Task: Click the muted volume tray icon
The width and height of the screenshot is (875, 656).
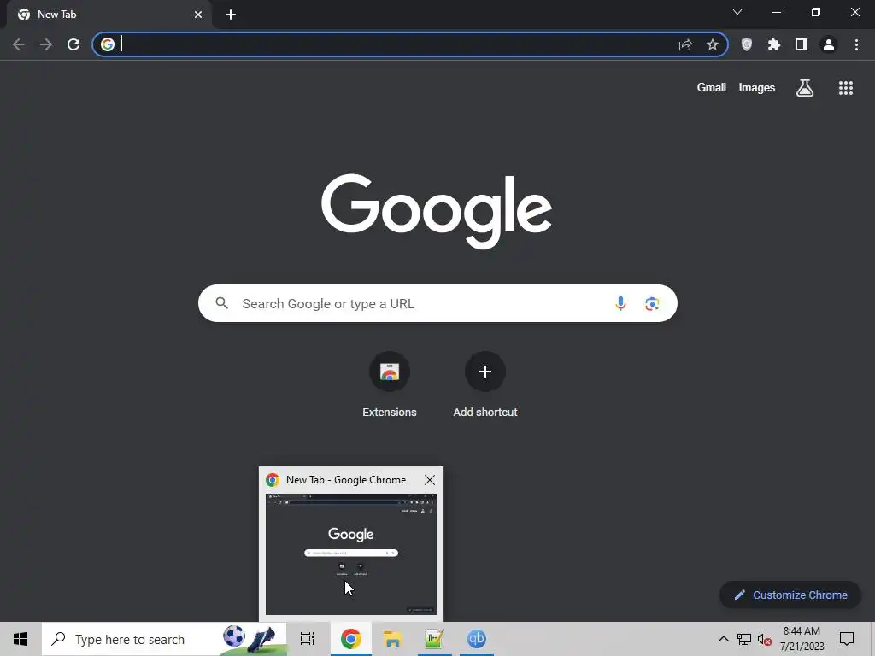Action: pyautogui.click(x=765, y=639)
